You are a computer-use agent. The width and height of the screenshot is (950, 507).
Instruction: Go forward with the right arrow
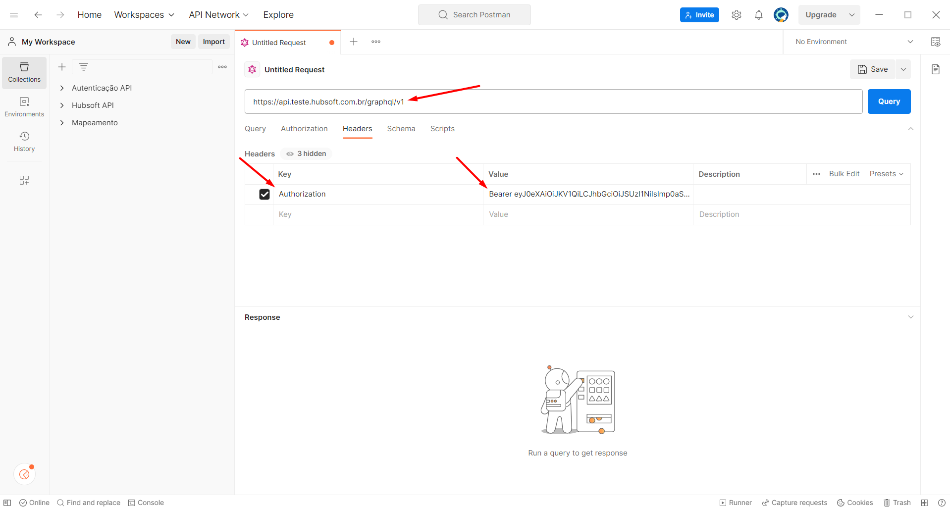60,15
